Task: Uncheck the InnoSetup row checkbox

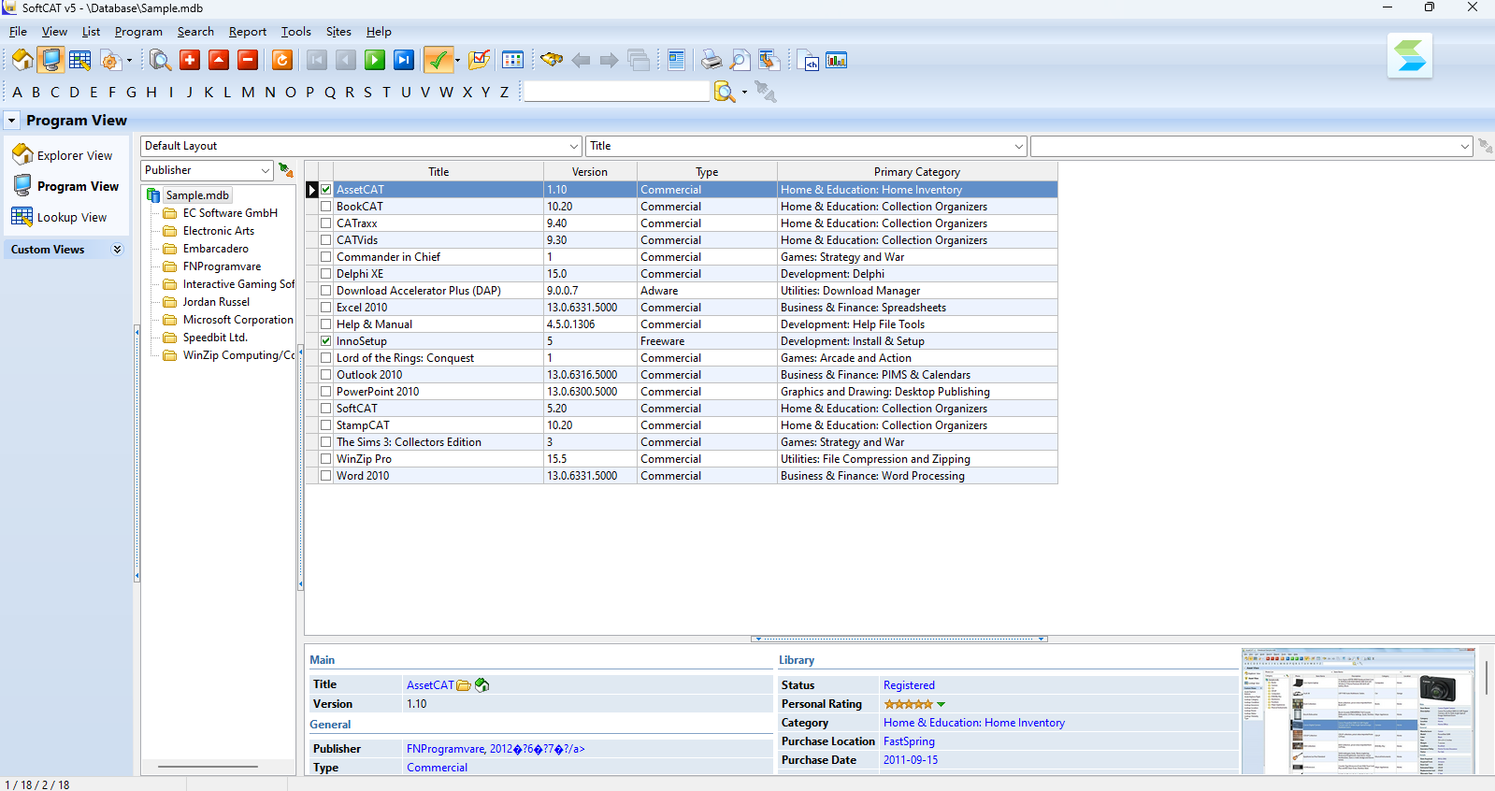Action: pos(326,341)
